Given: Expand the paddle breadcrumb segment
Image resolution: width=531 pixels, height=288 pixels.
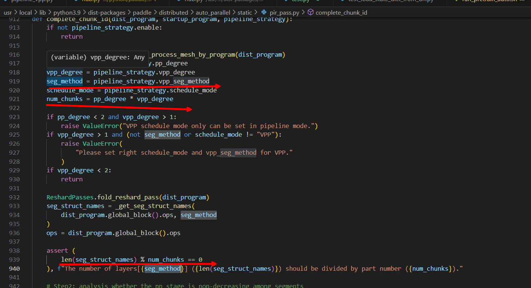Looking at the screenshot, I should tap(142, 12).
